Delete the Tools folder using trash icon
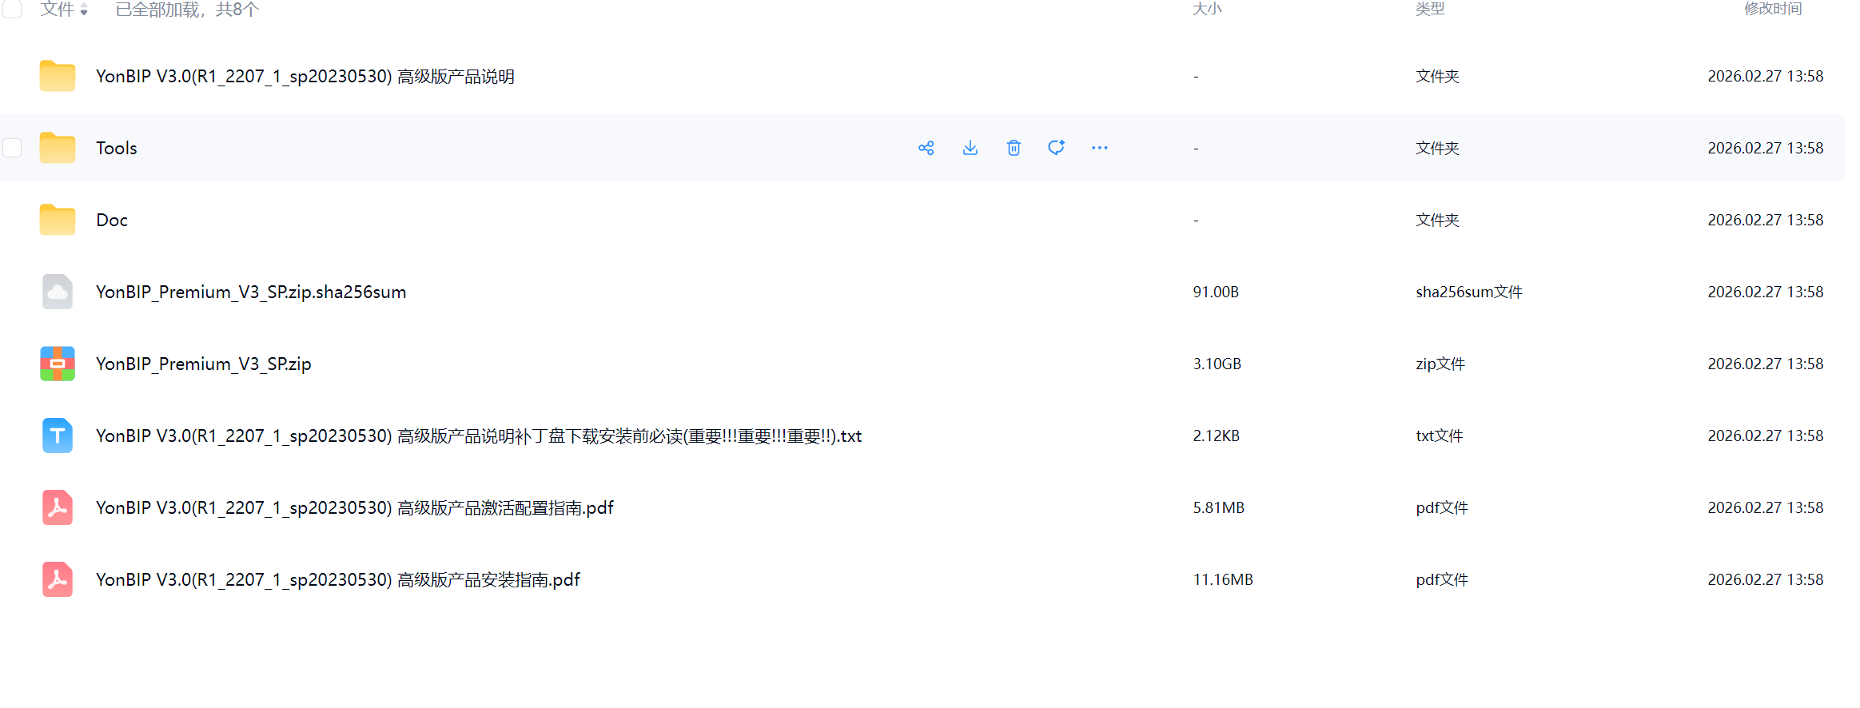The width and height of the screenshot is (1860, 708). click(1013, 148)
